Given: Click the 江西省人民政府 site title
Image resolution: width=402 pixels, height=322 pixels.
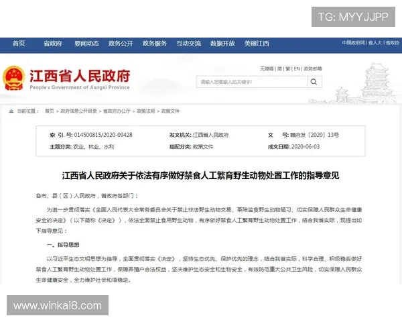Looking at the screenshot, I should (x=80, y=76).
